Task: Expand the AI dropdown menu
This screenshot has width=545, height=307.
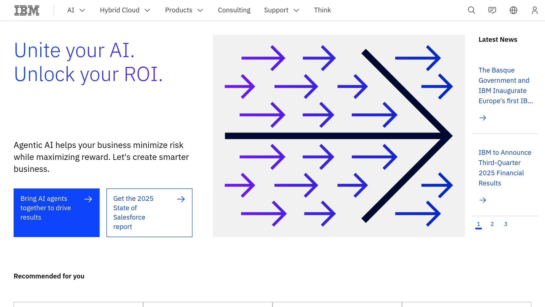Action: click(x=76, y=10)
